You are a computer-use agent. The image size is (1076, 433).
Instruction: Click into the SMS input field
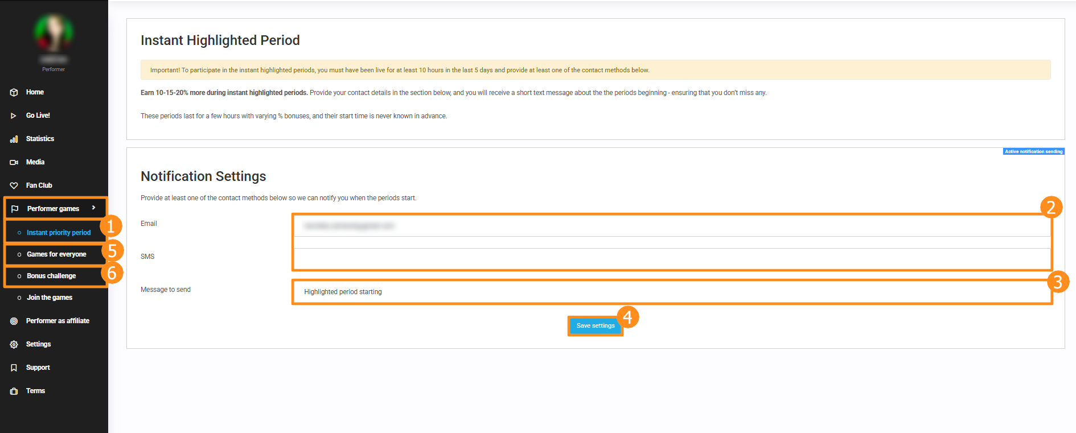tap(672, 258)
